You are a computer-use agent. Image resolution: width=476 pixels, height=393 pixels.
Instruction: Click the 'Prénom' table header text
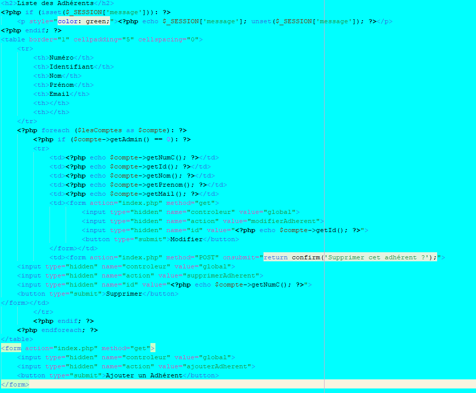[62, 85]
